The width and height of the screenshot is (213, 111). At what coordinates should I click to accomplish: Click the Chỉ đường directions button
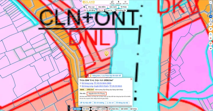(99, 103)
